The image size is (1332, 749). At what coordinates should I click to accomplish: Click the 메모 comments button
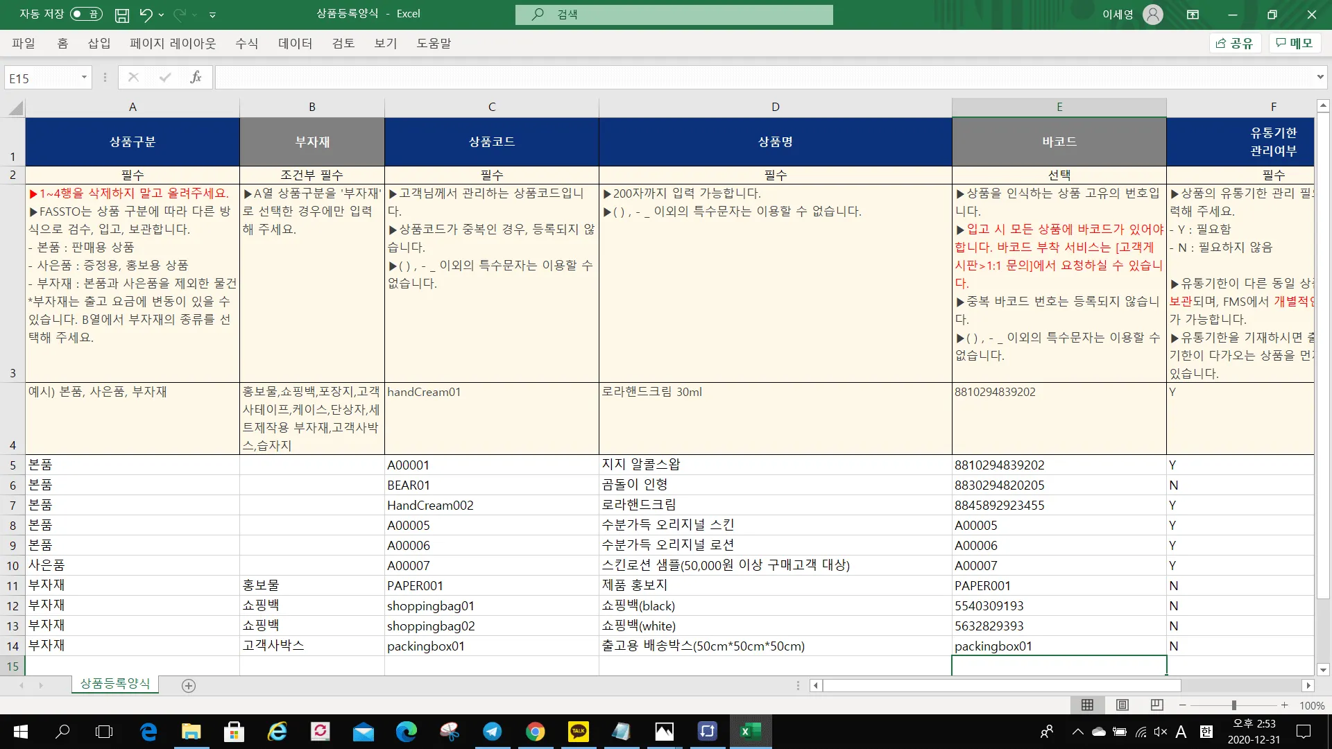pyautogui.click(x=1295, y=44)
